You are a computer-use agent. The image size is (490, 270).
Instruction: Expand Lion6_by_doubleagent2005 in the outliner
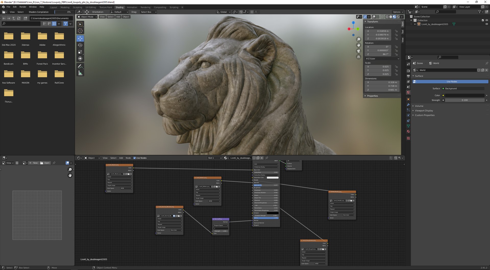(415, 24)
